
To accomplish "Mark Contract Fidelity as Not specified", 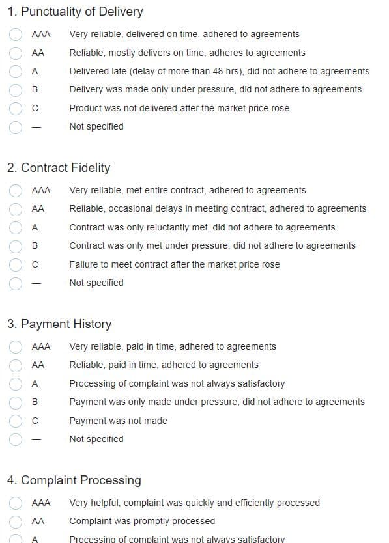I will [x=16, y=283].
